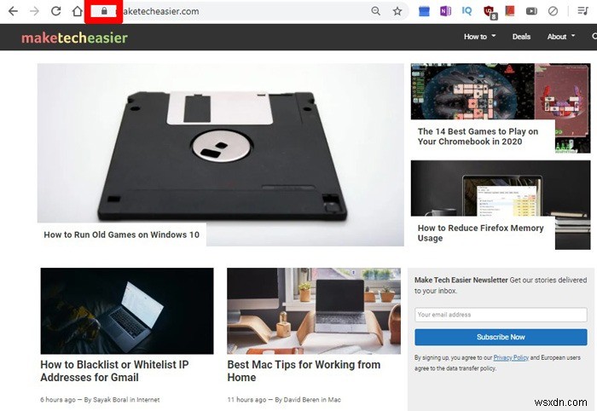
Task: Open the floppy disk featured image
Action: pos(220,142)
